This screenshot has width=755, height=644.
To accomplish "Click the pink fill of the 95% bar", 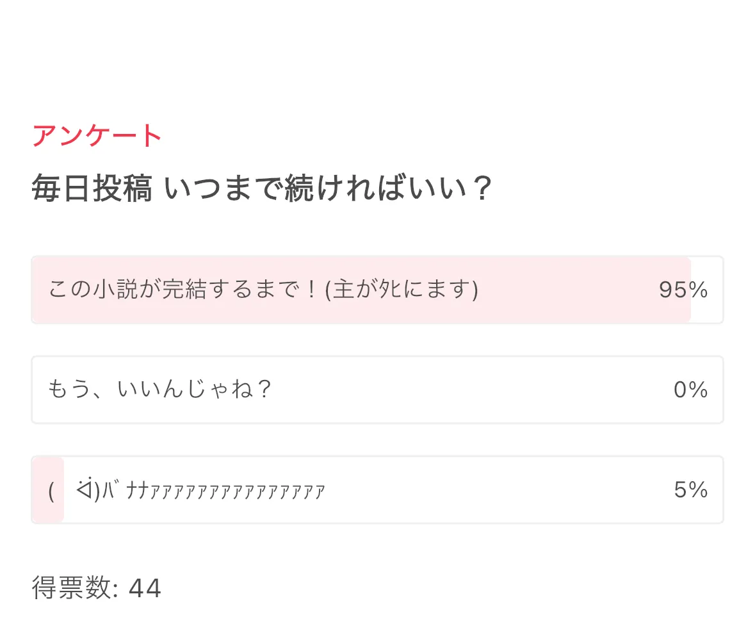I will pyautogui.click(x=361, y=290).
